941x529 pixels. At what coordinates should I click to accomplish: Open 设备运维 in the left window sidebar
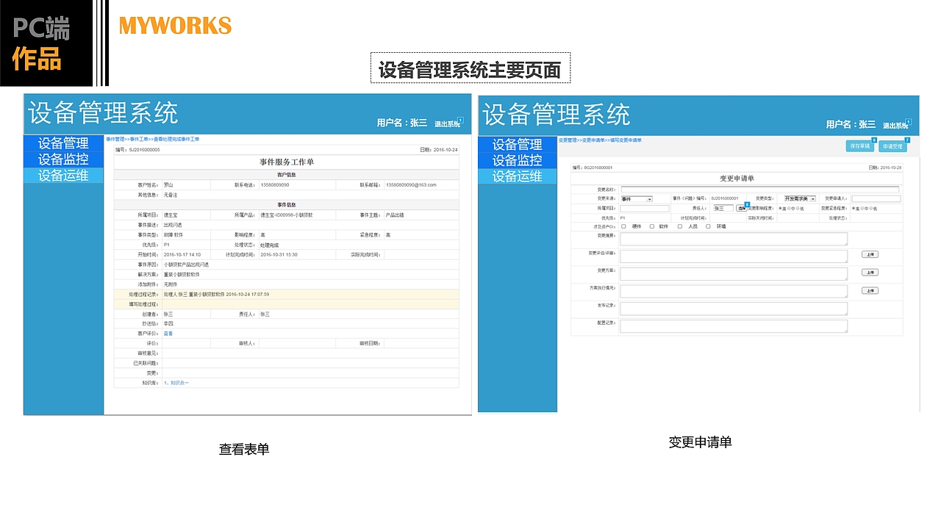pos(63,176)
